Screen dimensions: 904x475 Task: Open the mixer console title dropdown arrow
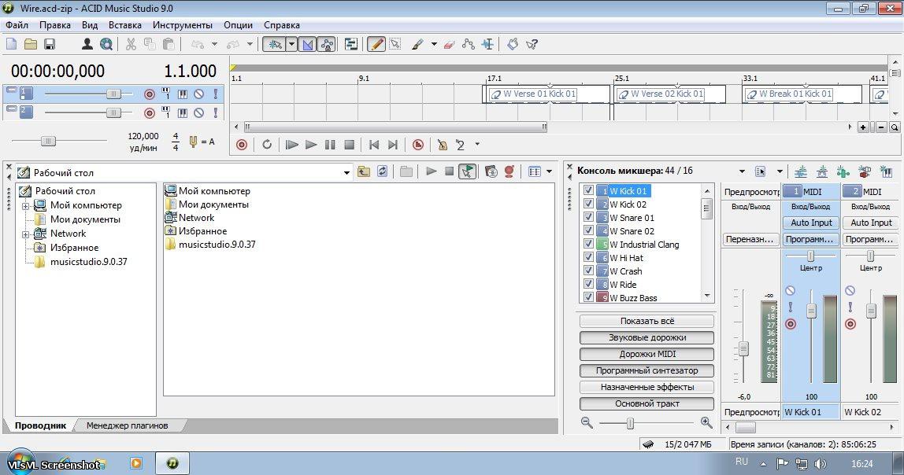coord(742,171)
